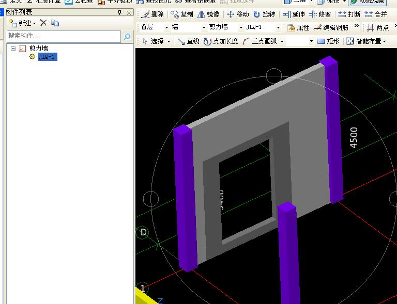Activate the 镜像 mirror tool

point(208,14)
